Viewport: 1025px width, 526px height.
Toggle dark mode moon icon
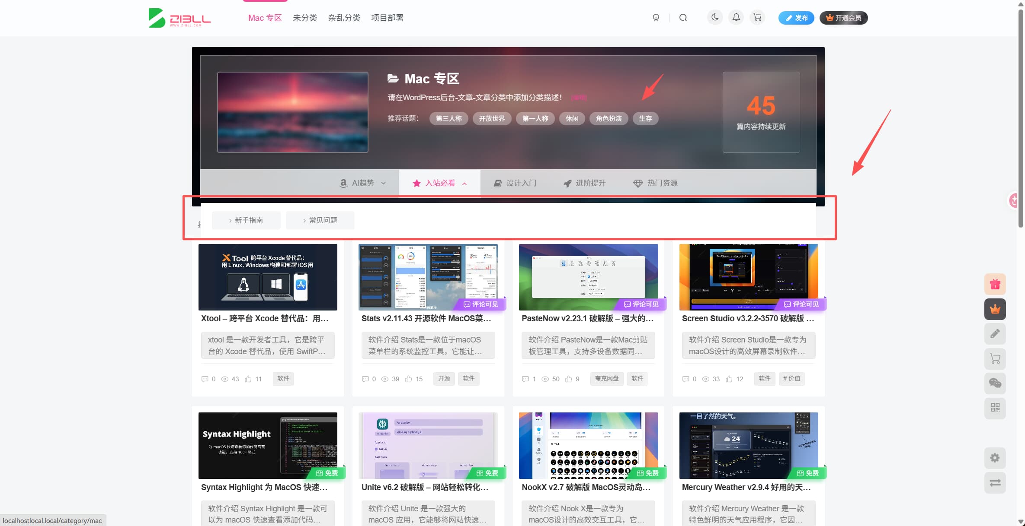pos(715,18)
